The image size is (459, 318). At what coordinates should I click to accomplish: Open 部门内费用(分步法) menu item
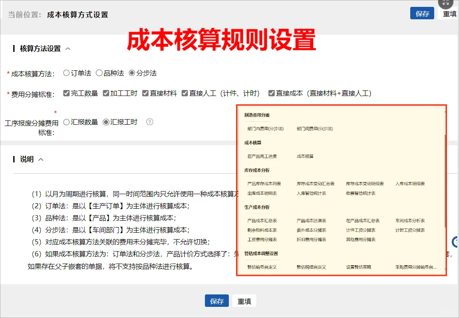click(x=265, y=129)
